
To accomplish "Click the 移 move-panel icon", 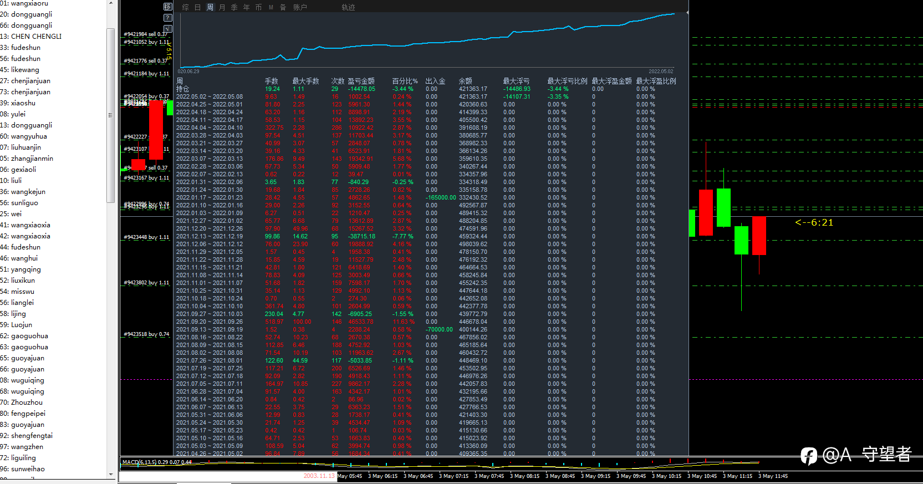I will click(x=168, y=7).
